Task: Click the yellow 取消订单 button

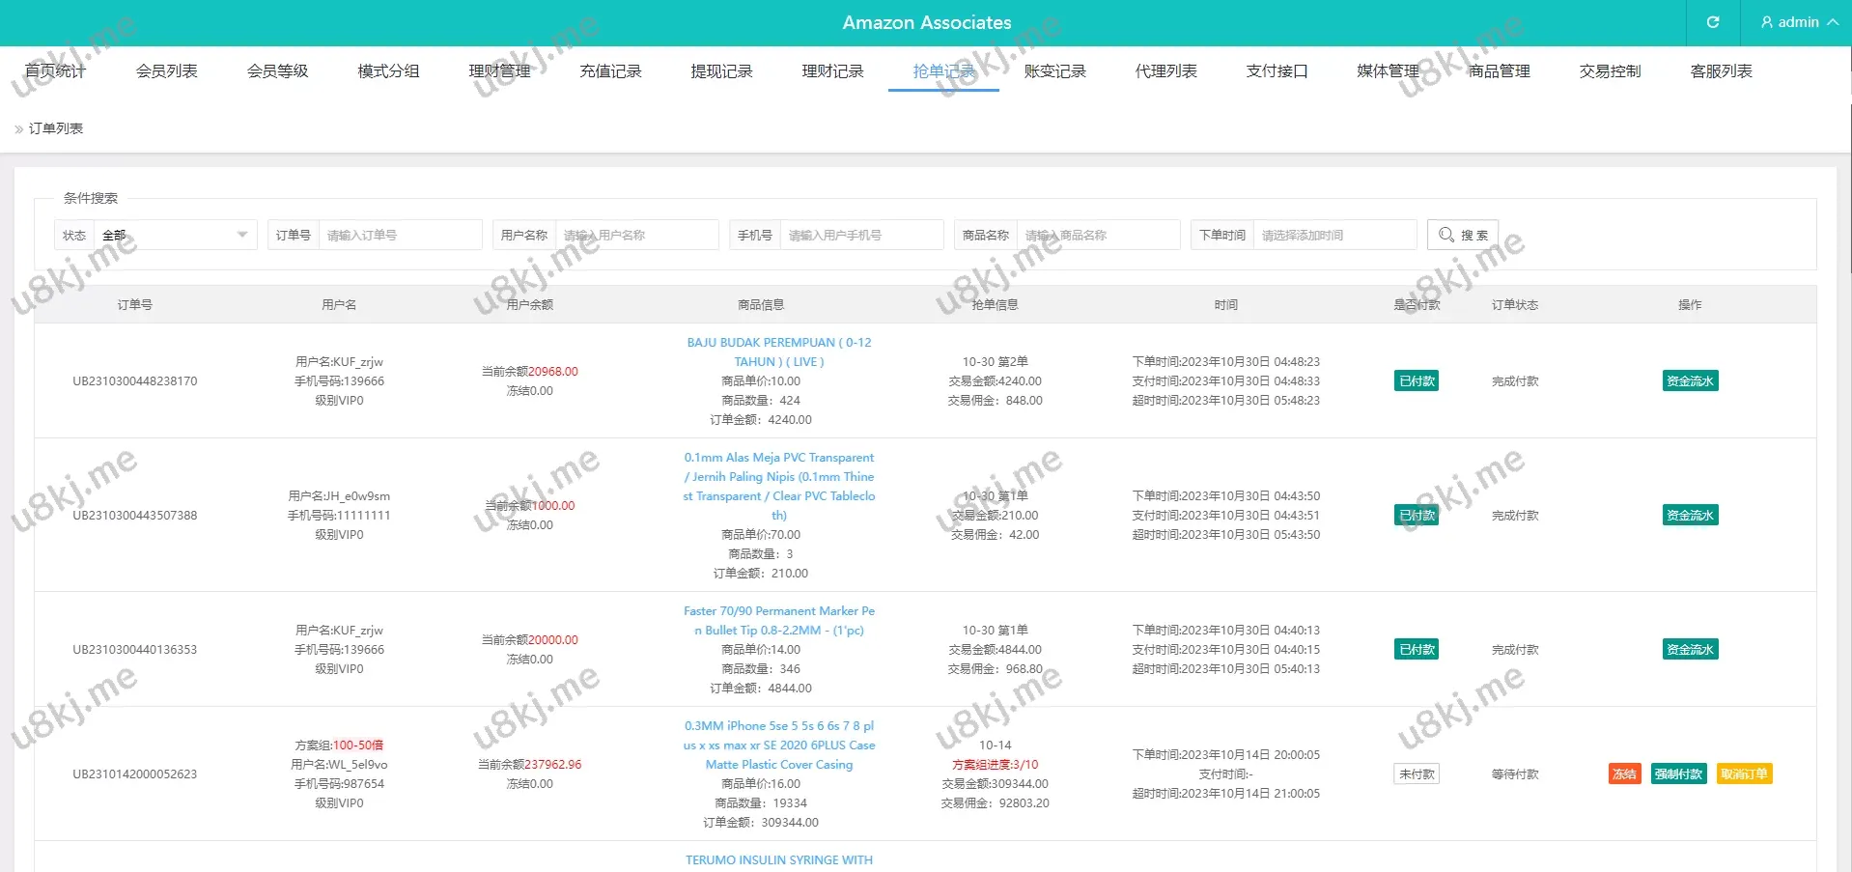Action: (x=1744, y=774)
